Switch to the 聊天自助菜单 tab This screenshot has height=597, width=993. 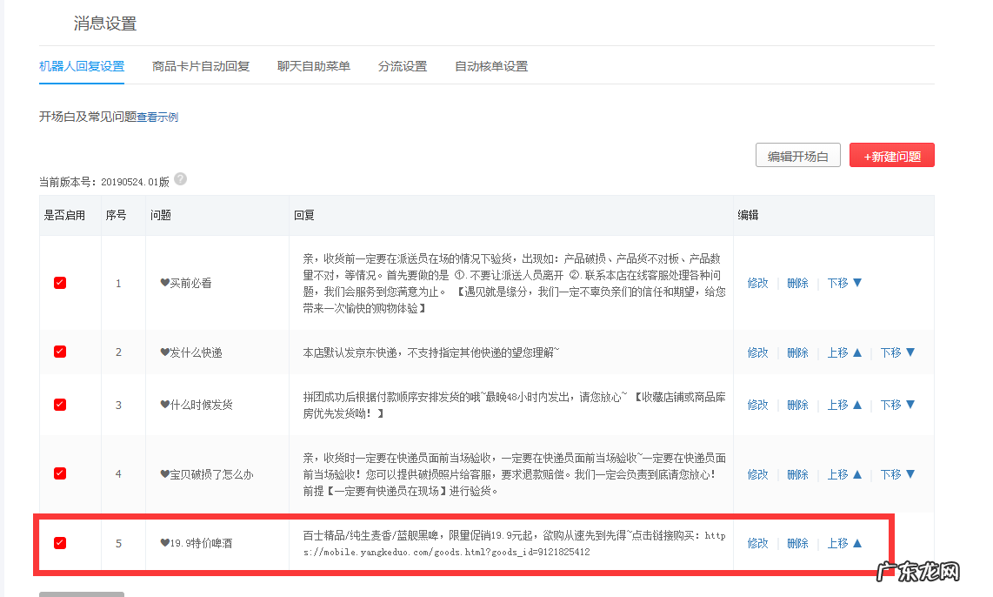click(x=313, y=65)
